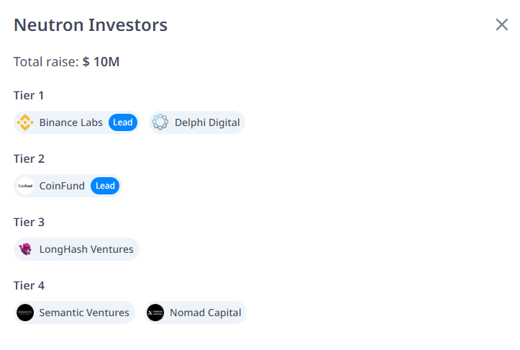This screenshot has width=520, height=350.
Task: Open the Delphi Digital investor name
Action: point(207,122)
